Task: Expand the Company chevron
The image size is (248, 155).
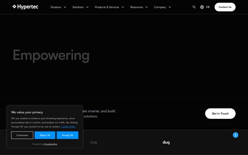Action: [170, 7]
